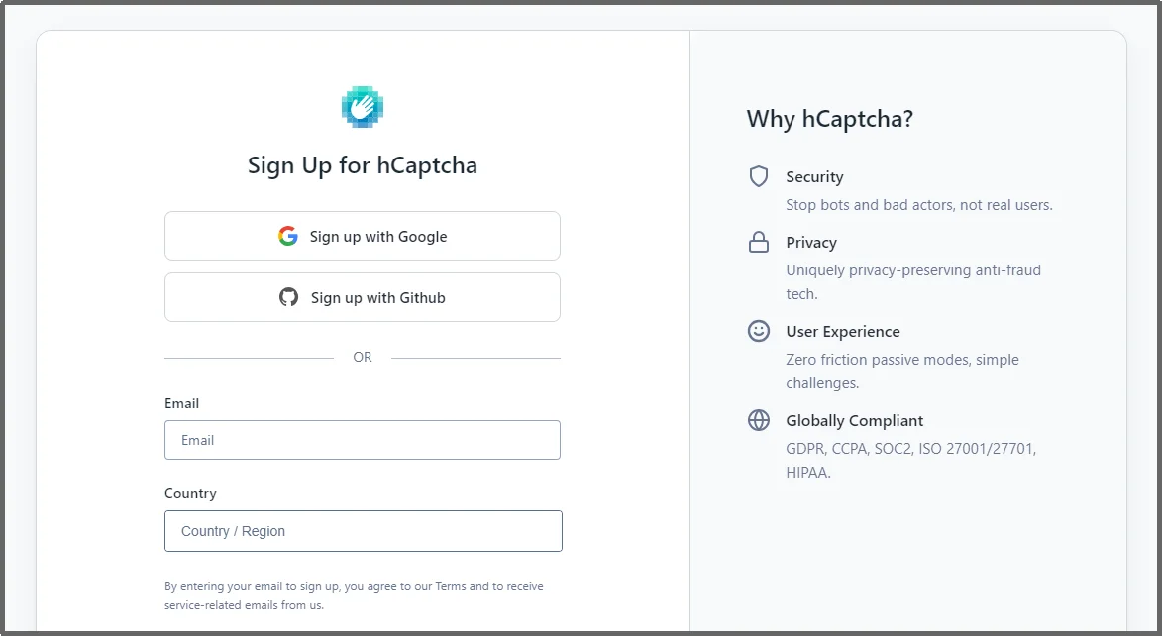
Task: Click the Email input field
Action: [363, 440]
